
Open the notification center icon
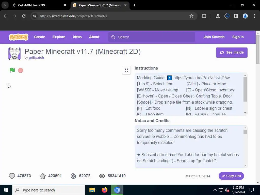(252, 190)
